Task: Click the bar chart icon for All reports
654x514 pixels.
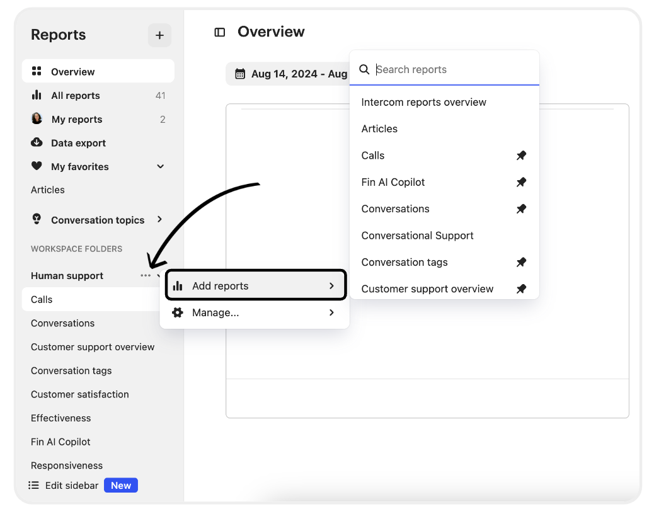Action: [37, 95]
